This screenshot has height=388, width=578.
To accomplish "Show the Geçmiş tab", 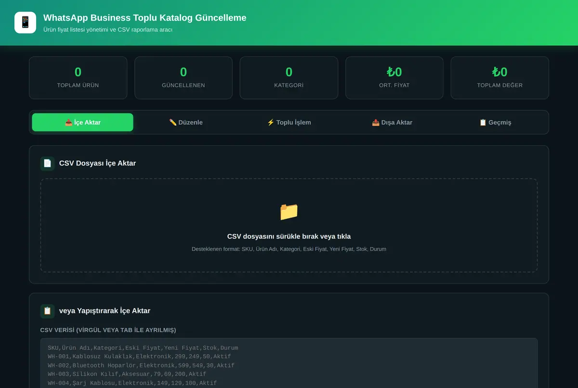I will (495, 122).
